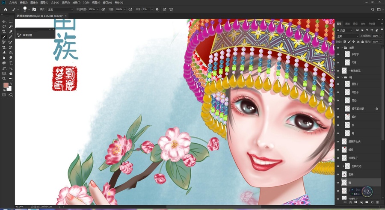The height and width of the screenshot is (210, 385).
Task: Toggle lock all padlock icon
Action: [362, 42]
